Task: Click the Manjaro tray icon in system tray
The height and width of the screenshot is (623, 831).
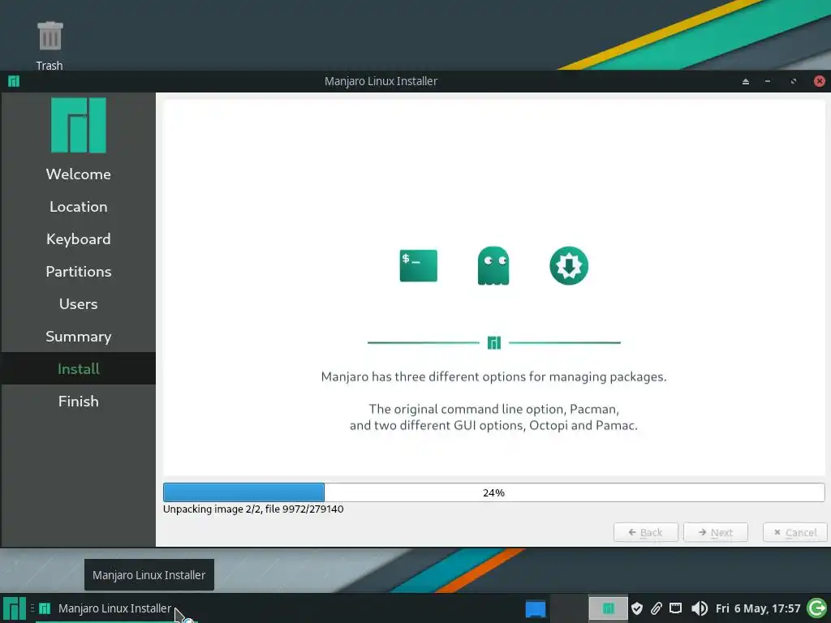Action: click(608, 608)
